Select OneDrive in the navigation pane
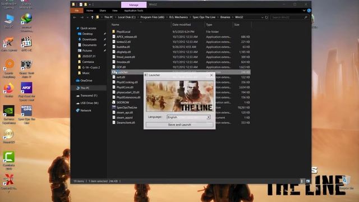359x202 pixels. (x=86, y=81)
